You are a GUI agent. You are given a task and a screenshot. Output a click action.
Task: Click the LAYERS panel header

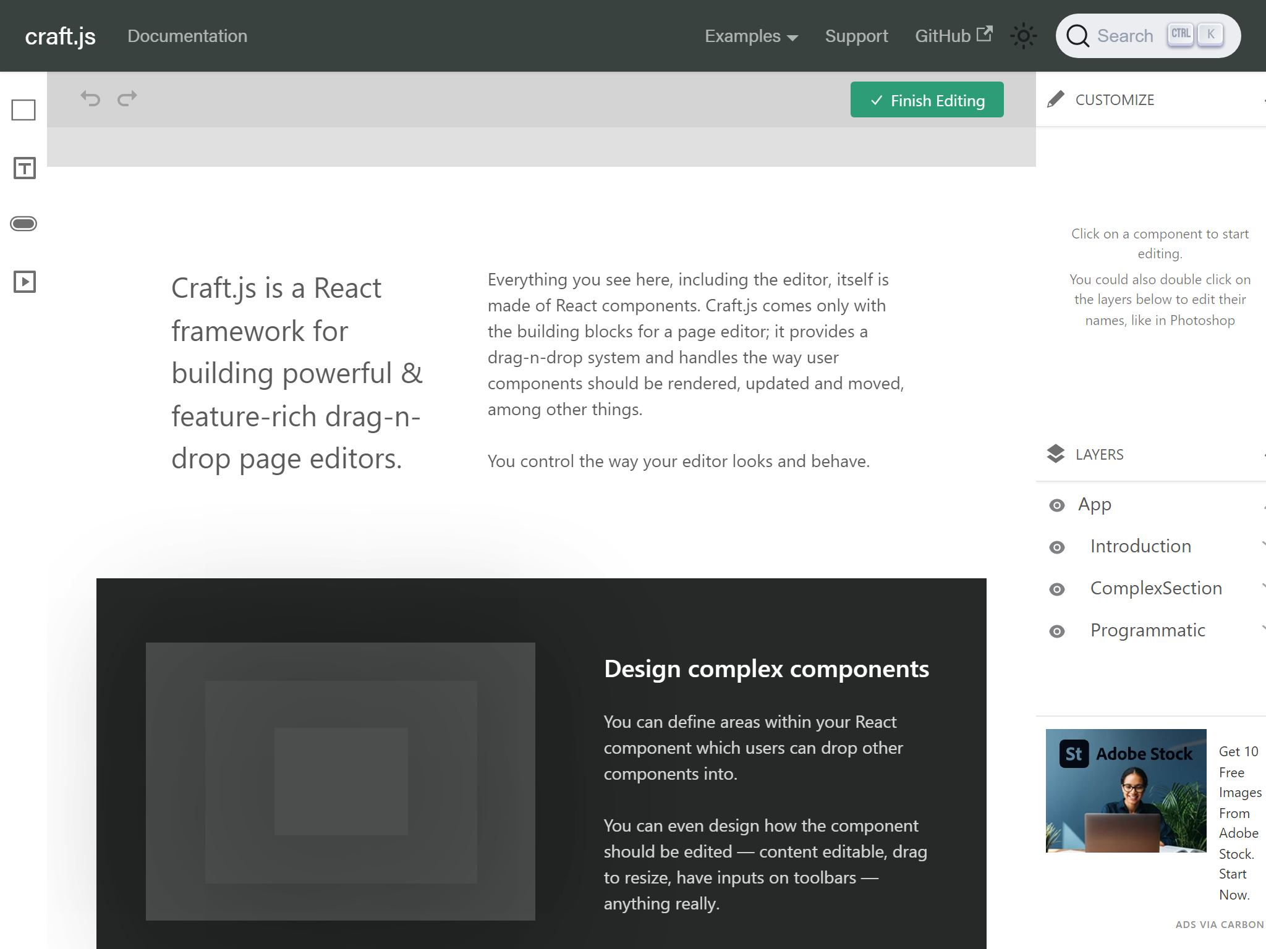pyautogui.click(x=1151, y=454)
